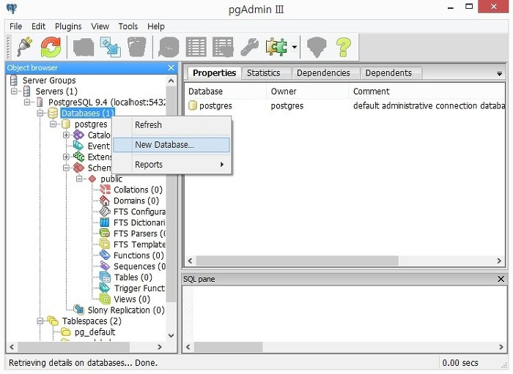Viewport: 513px width, 374px height.
Task: Close the SQL pane
Action: point(501,279)
